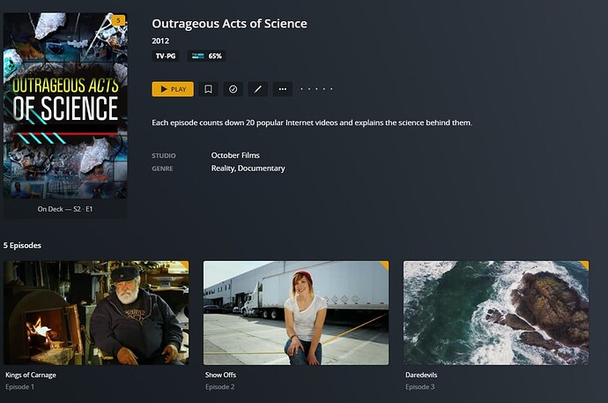Open the Outrageous Acts of Science poster
The height and width of the screenshot is (403, 608).
65,106
